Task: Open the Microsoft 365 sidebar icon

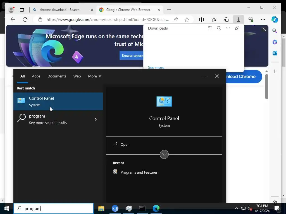Action: click(x=275, y=42)
